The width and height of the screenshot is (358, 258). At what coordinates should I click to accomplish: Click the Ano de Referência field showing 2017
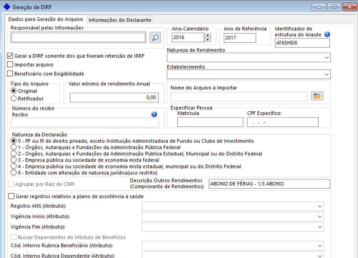coord(240,38)
